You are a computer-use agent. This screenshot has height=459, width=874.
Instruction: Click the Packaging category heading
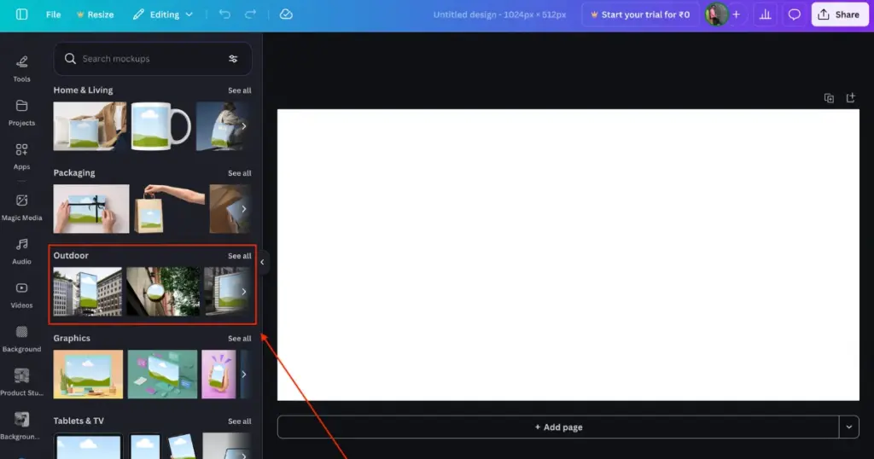[x=74, y=172]
